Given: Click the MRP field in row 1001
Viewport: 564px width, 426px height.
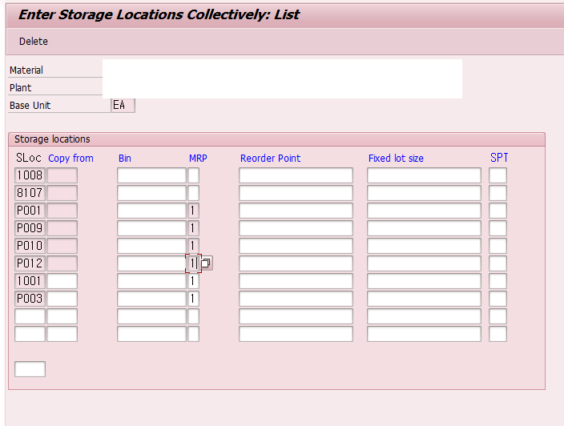Looking at the screenshot, I should coord(194,281).
